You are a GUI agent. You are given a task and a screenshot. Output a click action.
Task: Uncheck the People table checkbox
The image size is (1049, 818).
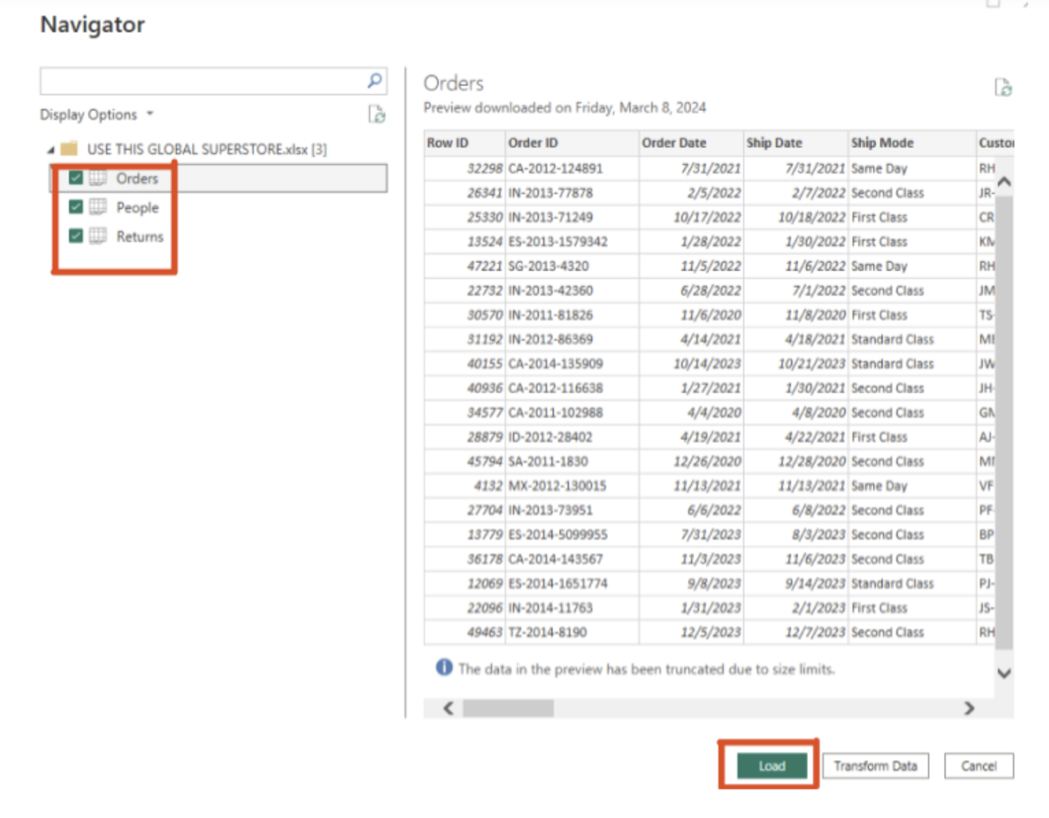pyautogui.click(x=76, y=207)
